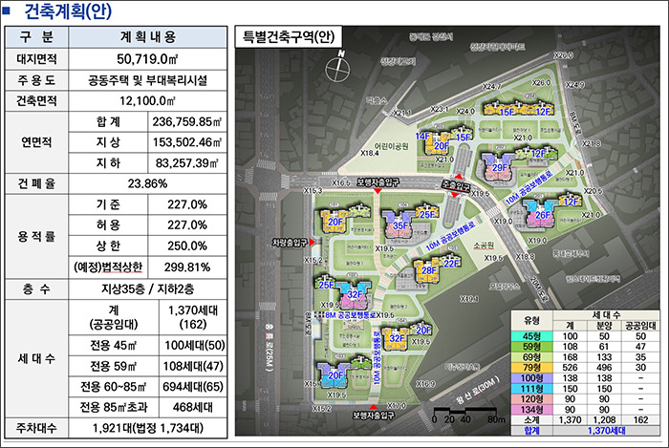
Task: Click the red arrow beside 차량출입구 label
Action: (312, 242)
